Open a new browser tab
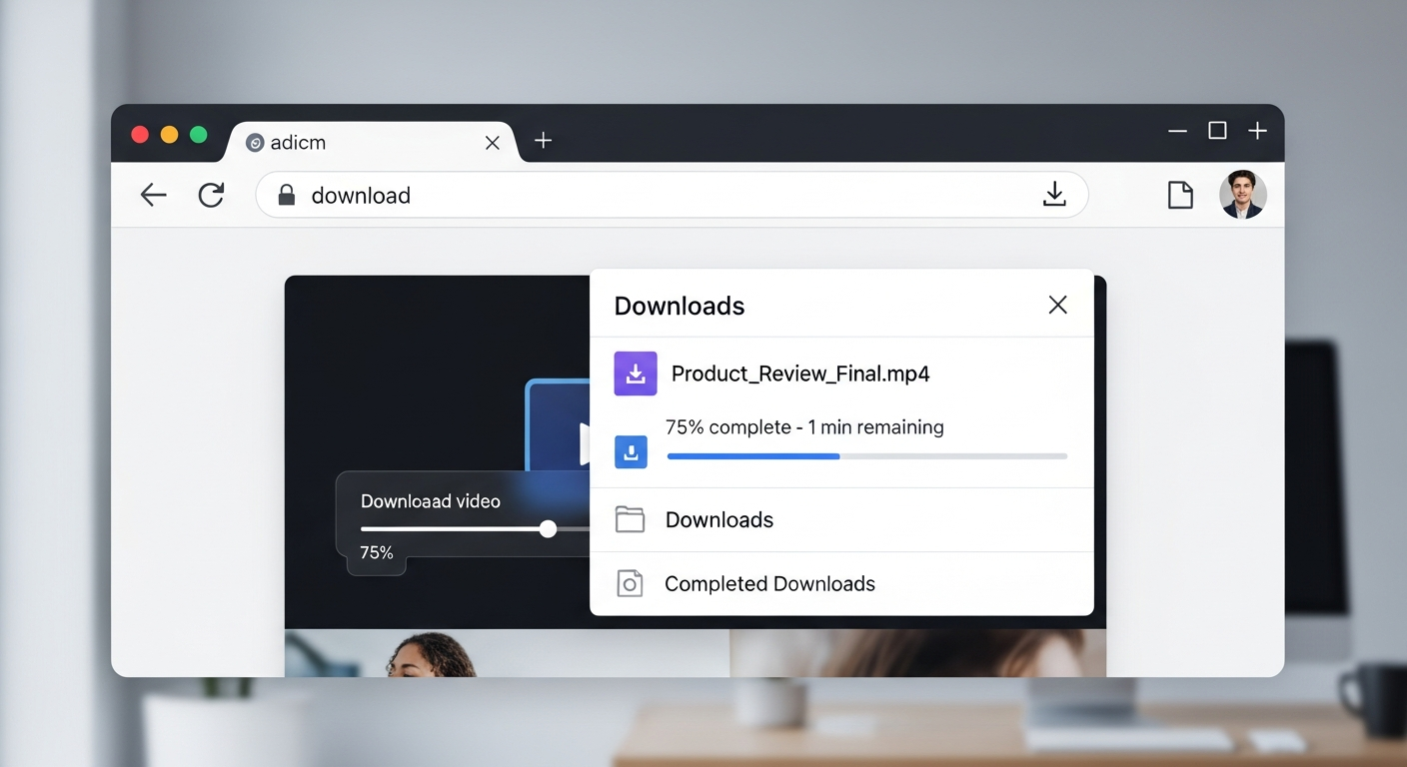This screenshot has height=767, width=1407. [543, 141]
